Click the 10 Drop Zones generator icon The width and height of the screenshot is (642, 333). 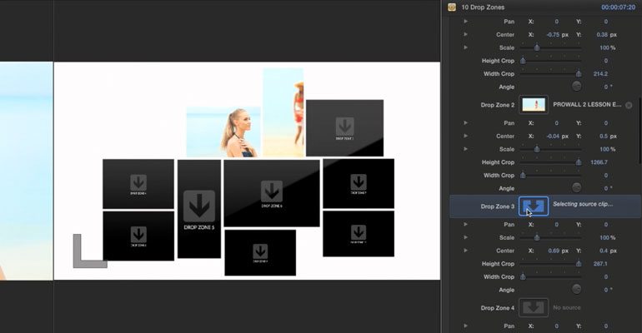[x=452, y=7]
